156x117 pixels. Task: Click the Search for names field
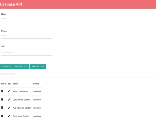click(78, 74)
